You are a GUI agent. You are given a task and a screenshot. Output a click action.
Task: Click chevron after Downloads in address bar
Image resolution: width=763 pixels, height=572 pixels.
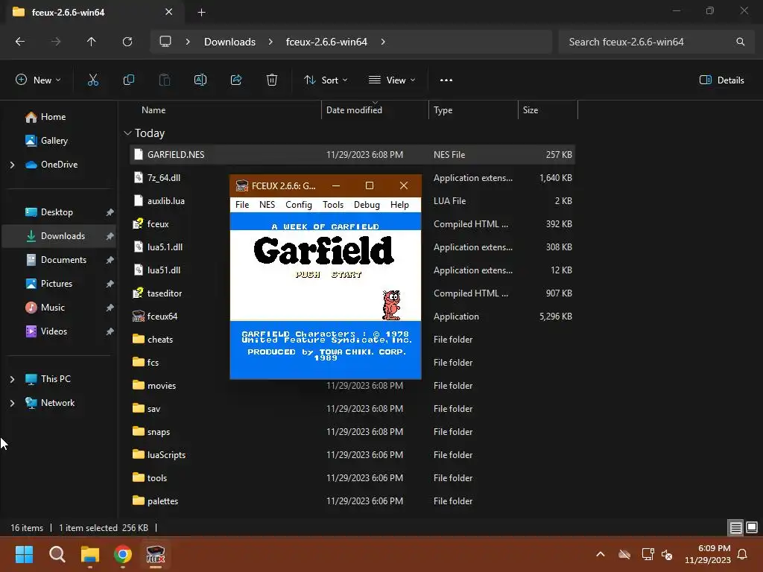[270, 42]
